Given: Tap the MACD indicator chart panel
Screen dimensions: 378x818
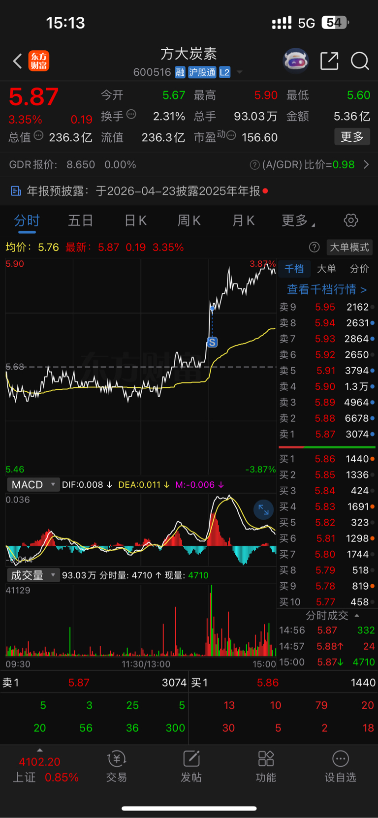Looking at the screenshot, I should click(141, 530).
